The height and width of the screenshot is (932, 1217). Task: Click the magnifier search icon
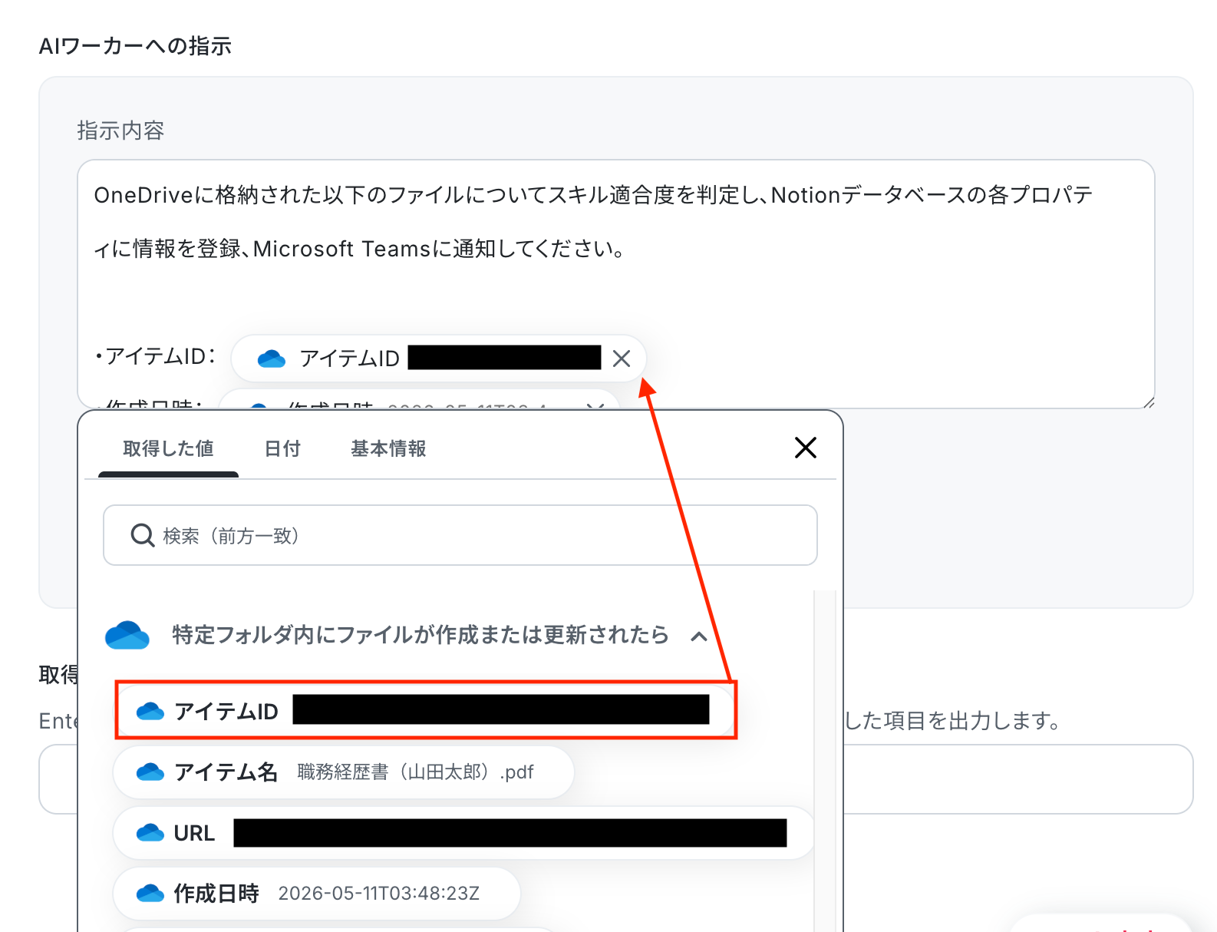(143, 535)
